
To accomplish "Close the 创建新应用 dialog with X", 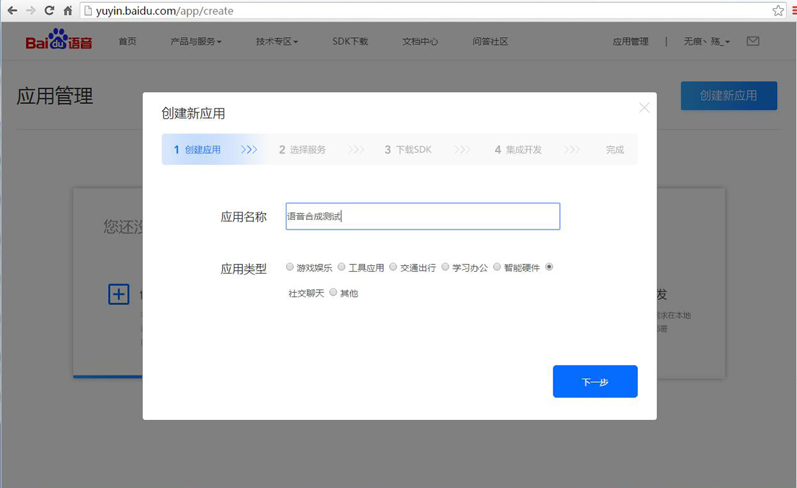I will [x=644, y=108].
